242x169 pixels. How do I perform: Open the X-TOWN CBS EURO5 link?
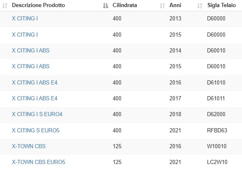(x=38, y=162)
